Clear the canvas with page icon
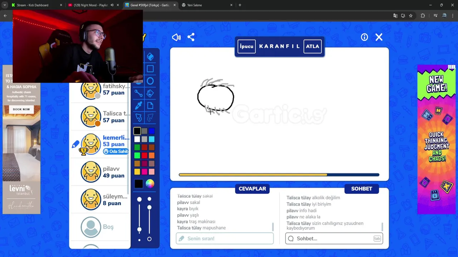 tap(150, 106)
